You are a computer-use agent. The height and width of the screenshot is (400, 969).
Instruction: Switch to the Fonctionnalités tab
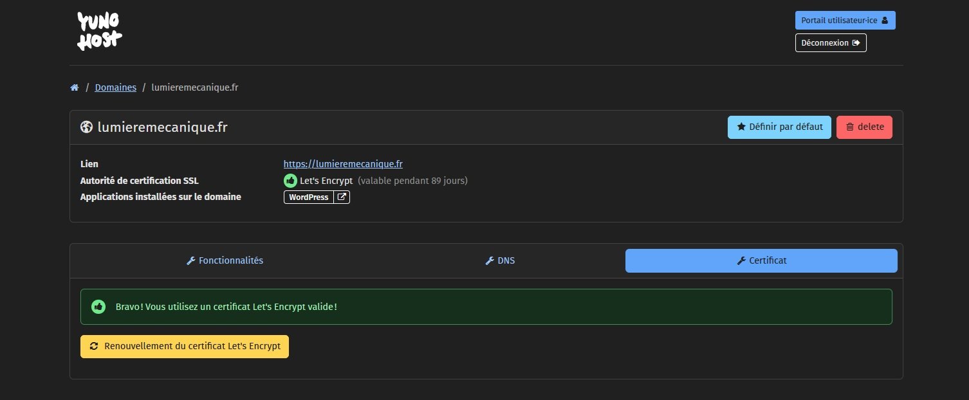point(225,260)
